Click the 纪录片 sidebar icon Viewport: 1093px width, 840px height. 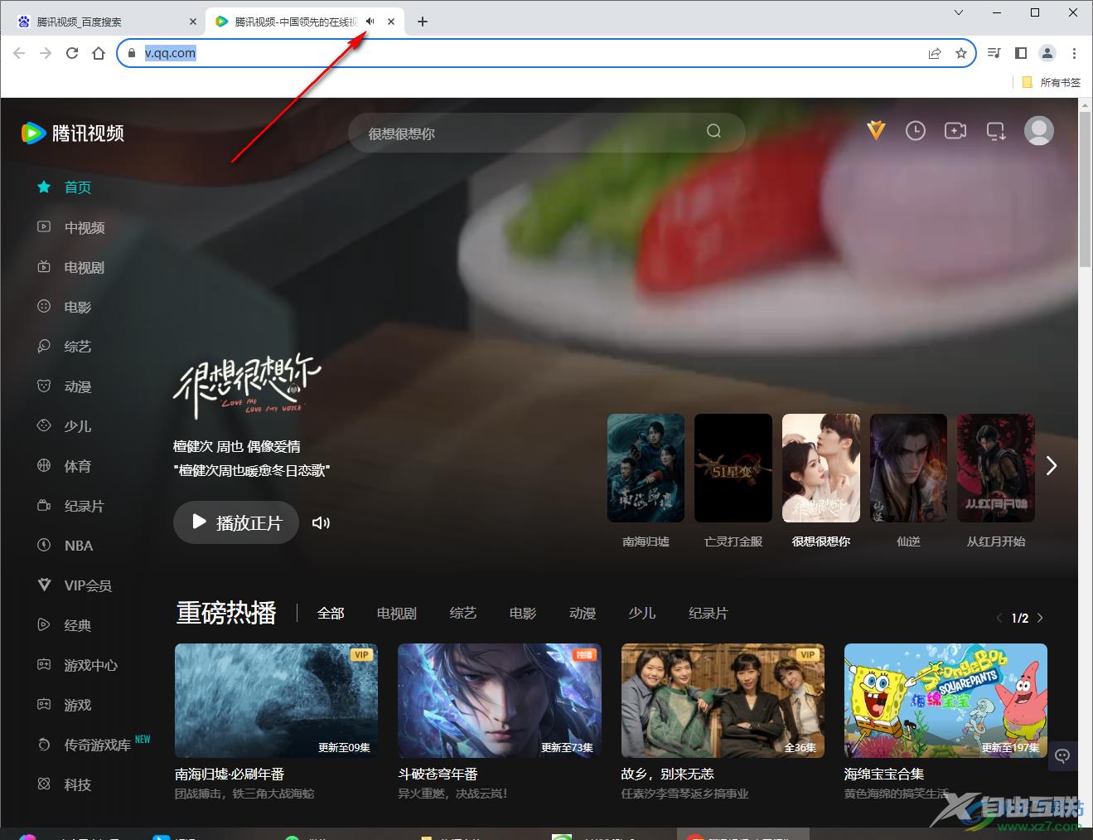(44, 505)
